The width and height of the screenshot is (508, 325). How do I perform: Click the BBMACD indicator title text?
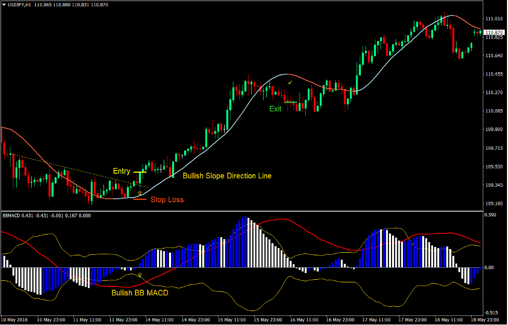point(11,215)
